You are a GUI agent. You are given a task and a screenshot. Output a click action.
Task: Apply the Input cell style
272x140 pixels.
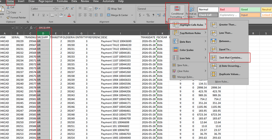[250, 15]
